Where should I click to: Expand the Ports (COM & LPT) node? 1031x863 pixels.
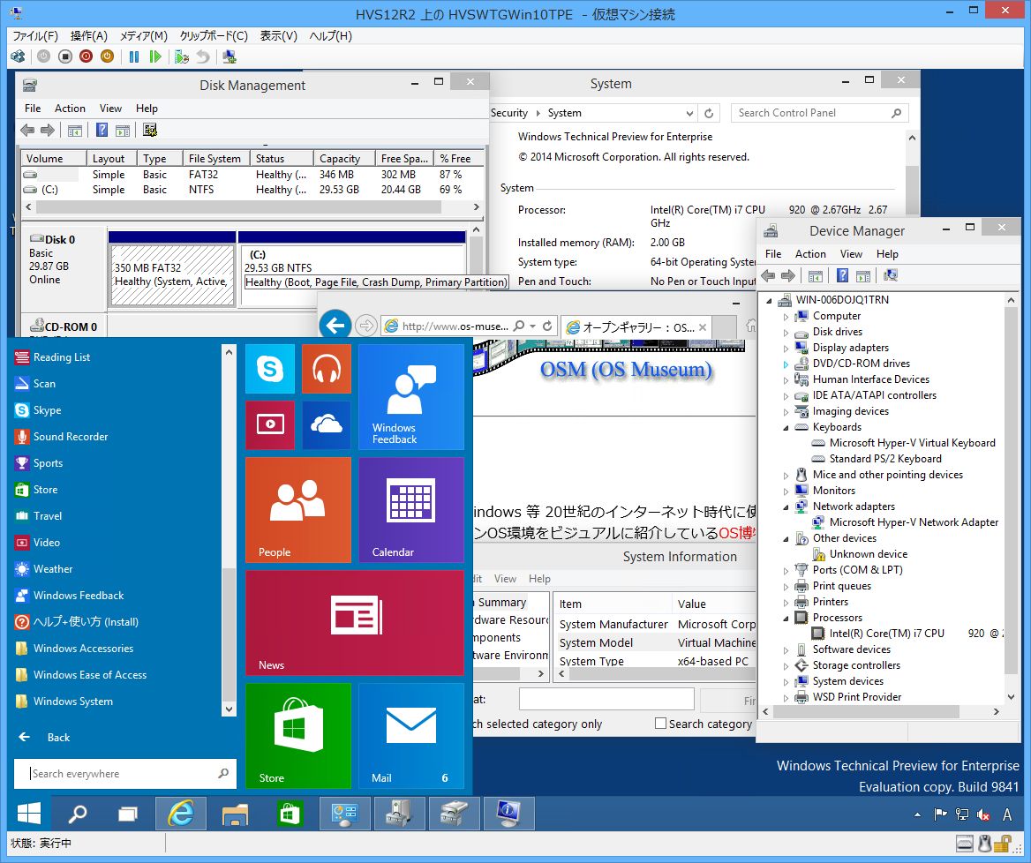[786, 571]
